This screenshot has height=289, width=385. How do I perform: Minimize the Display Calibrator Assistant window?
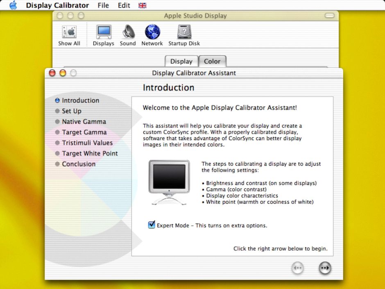click(63, 73)
